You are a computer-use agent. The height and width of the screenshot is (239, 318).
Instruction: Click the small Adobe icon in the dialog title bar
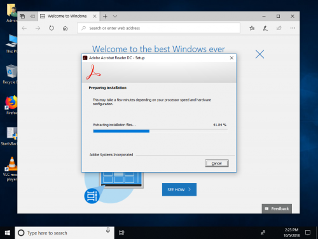pos(85,58)
